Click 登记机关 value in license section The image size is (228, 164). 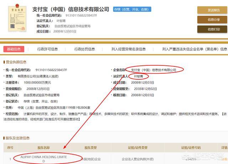point(41,95)
